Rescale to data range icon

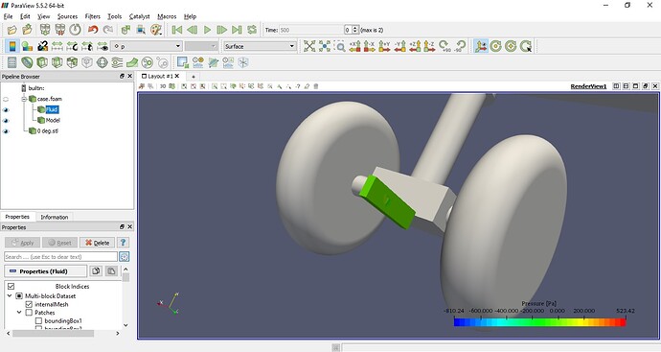tap(57, 46)
